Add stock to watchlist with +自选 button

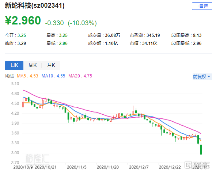[202, 6]
